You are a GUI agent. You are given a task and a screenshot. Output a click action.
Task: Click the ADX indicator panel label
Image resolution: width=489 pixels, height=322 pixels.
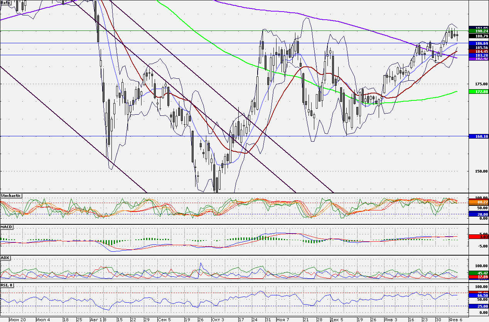5,258
